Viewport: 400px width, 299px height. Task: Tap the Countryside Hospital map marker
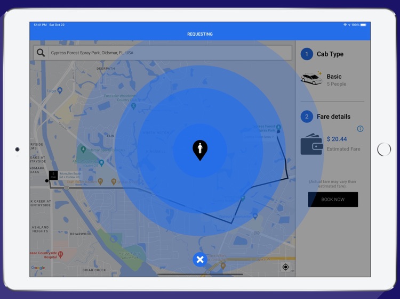60,254
